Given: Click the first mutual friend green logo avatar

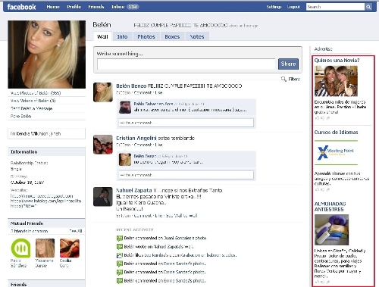Looking at the screenshot, I should click(x=20, y=248).
